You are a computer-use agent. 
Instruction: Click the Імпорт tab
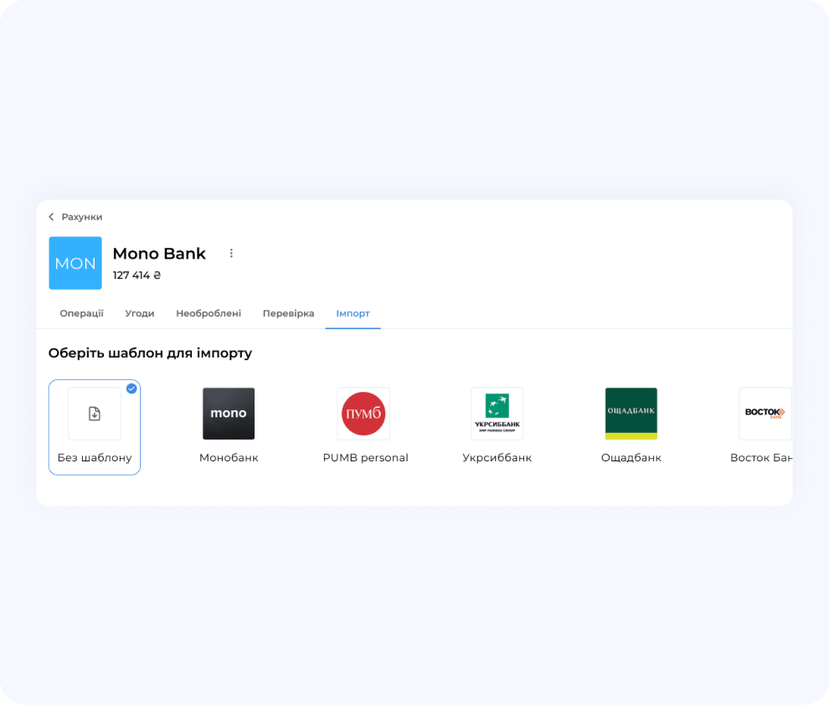[x=353, y=313]
